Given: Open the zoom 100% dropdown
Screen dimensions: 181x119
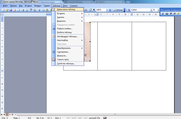Looking at the screenshot, I should (x=107, y=10).
